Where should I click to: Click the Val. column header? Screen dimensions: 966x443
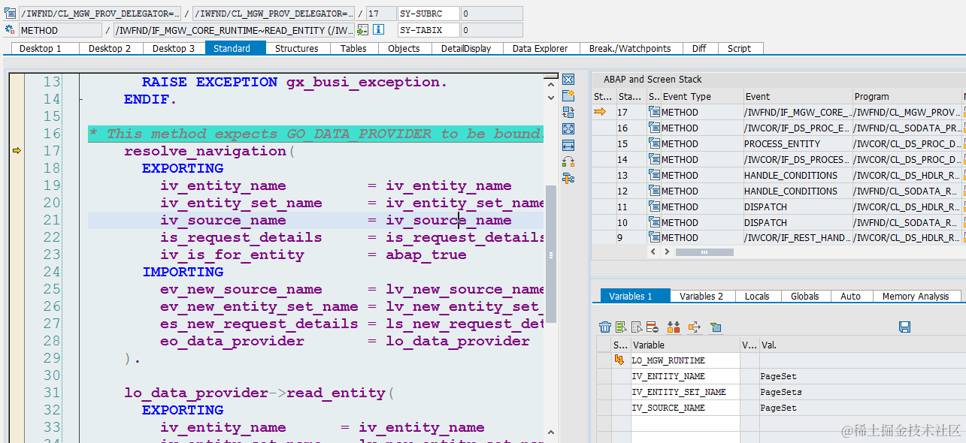pyautogui.click(x=862, y=345)
